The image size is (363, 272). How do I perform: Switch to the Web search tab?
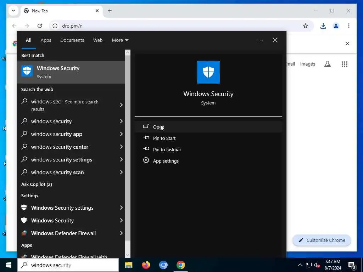pos(98,40)
